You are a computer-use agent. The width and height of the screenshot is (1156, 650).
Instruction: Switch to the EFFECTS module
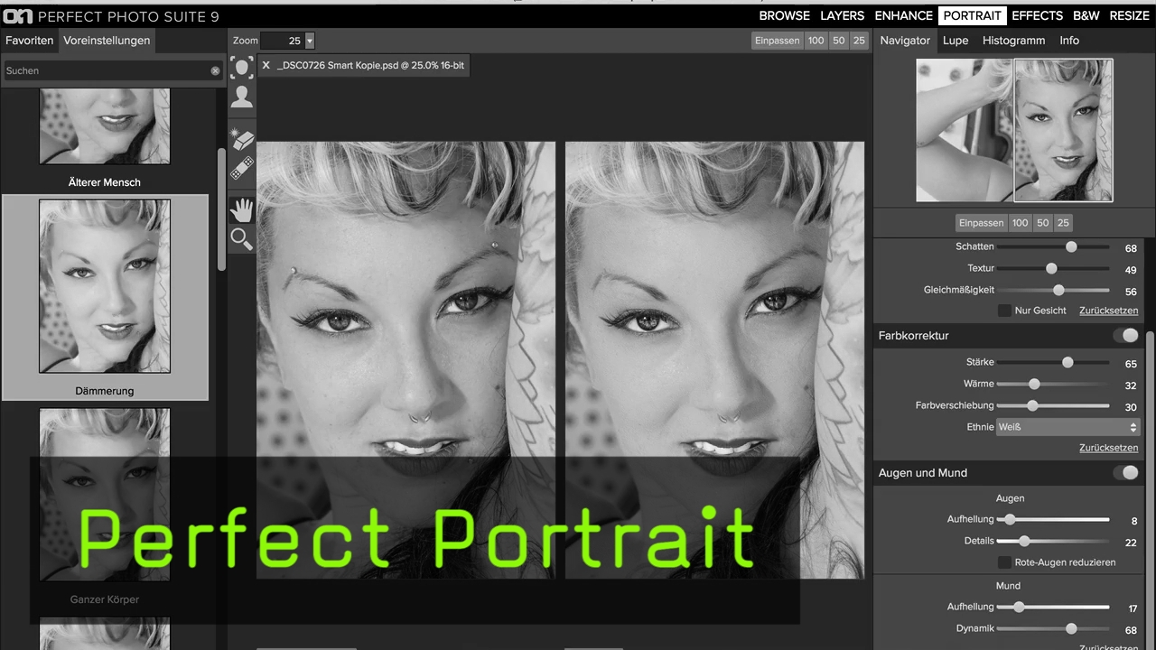[x=1038, y=15]
